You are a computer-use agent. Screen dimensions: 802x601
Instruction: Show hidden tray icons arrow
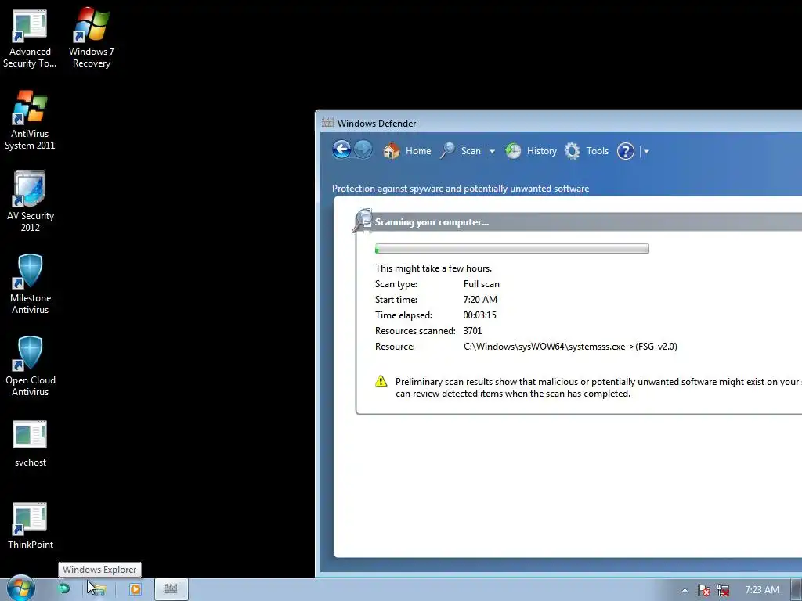click(685, 590)
